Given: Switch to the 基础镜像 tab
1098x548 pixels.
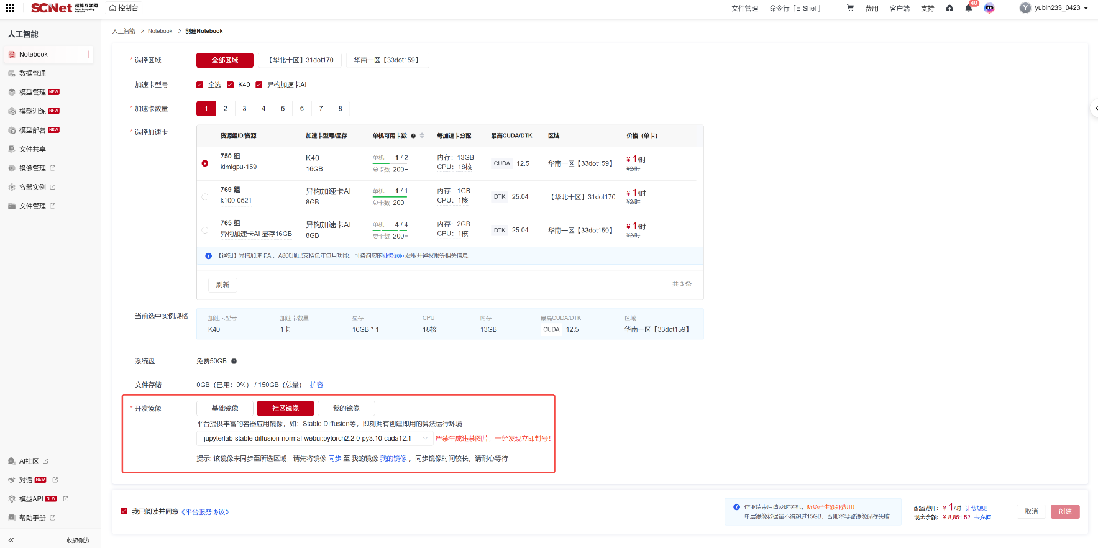Looking at the screenshot, I should coord(225,408).
